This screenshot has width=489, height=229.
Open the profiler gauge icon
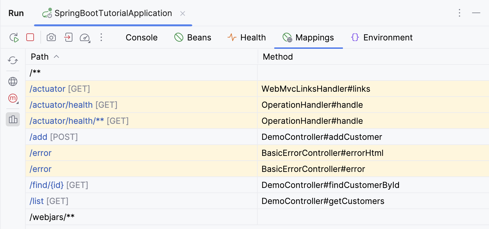[85, 37]
